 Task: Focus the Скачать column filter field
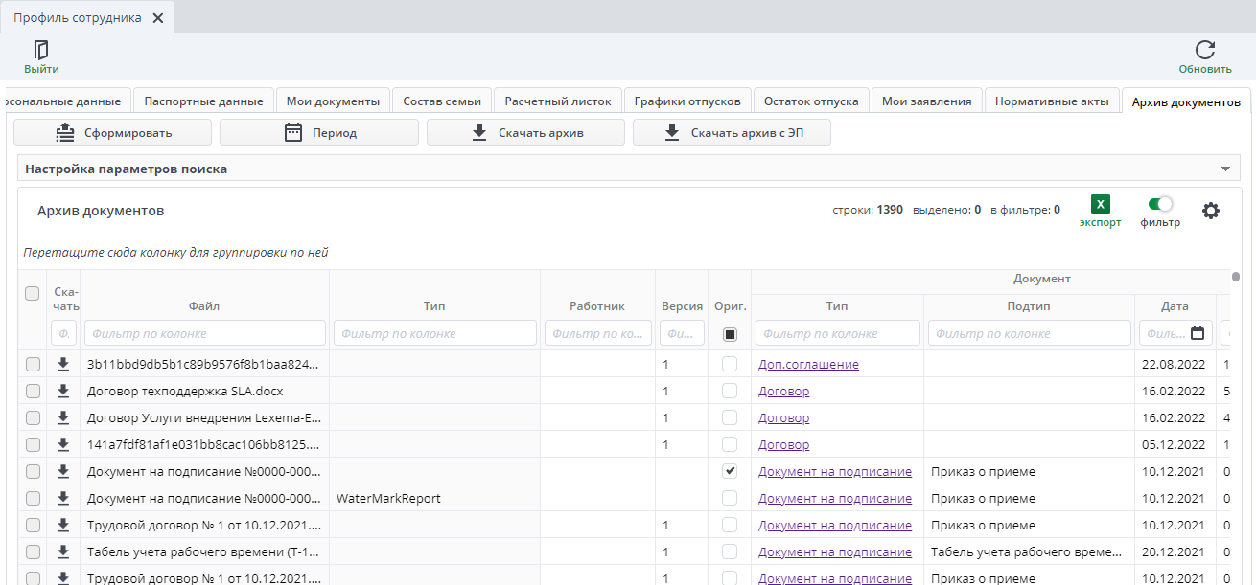[x=64, y=333]
